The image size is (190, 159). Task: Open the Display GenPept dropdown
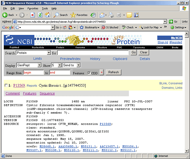[x=39, y=65]
